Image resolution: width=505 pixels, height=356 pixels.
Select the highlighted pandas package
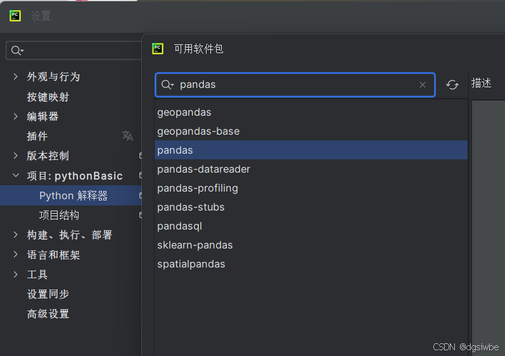311,150
